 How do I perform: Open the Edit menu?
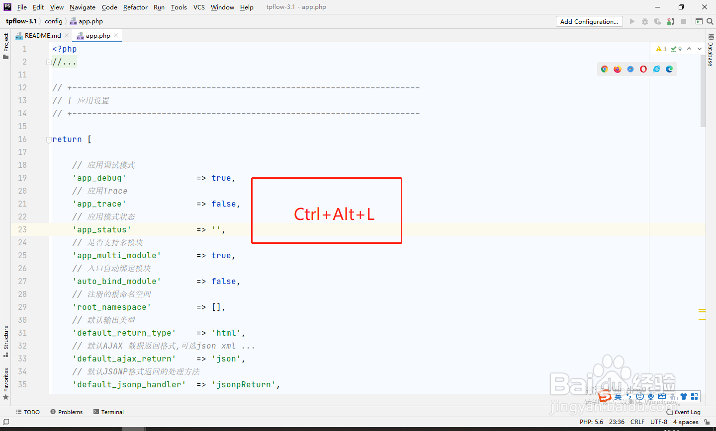click(x=38, y=7)
